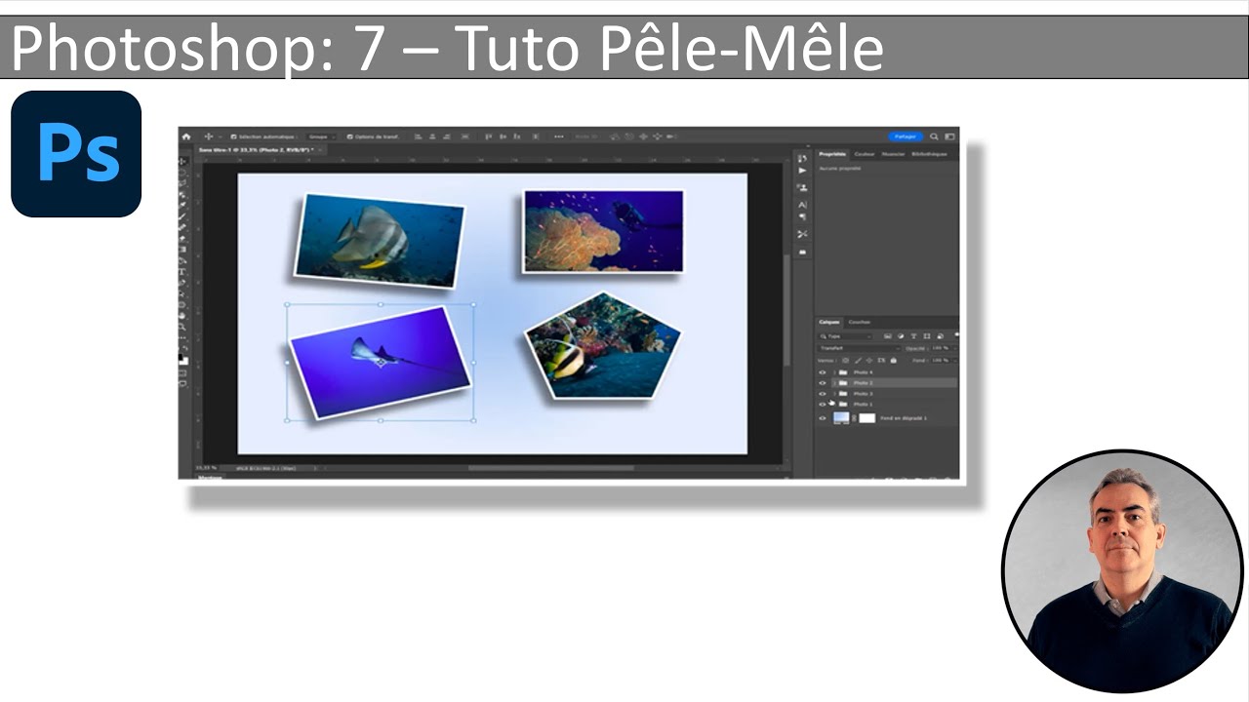Open the Paragraph panel icon
The height and width of the screenshot is (702, 1249).
tap(802, 216)
